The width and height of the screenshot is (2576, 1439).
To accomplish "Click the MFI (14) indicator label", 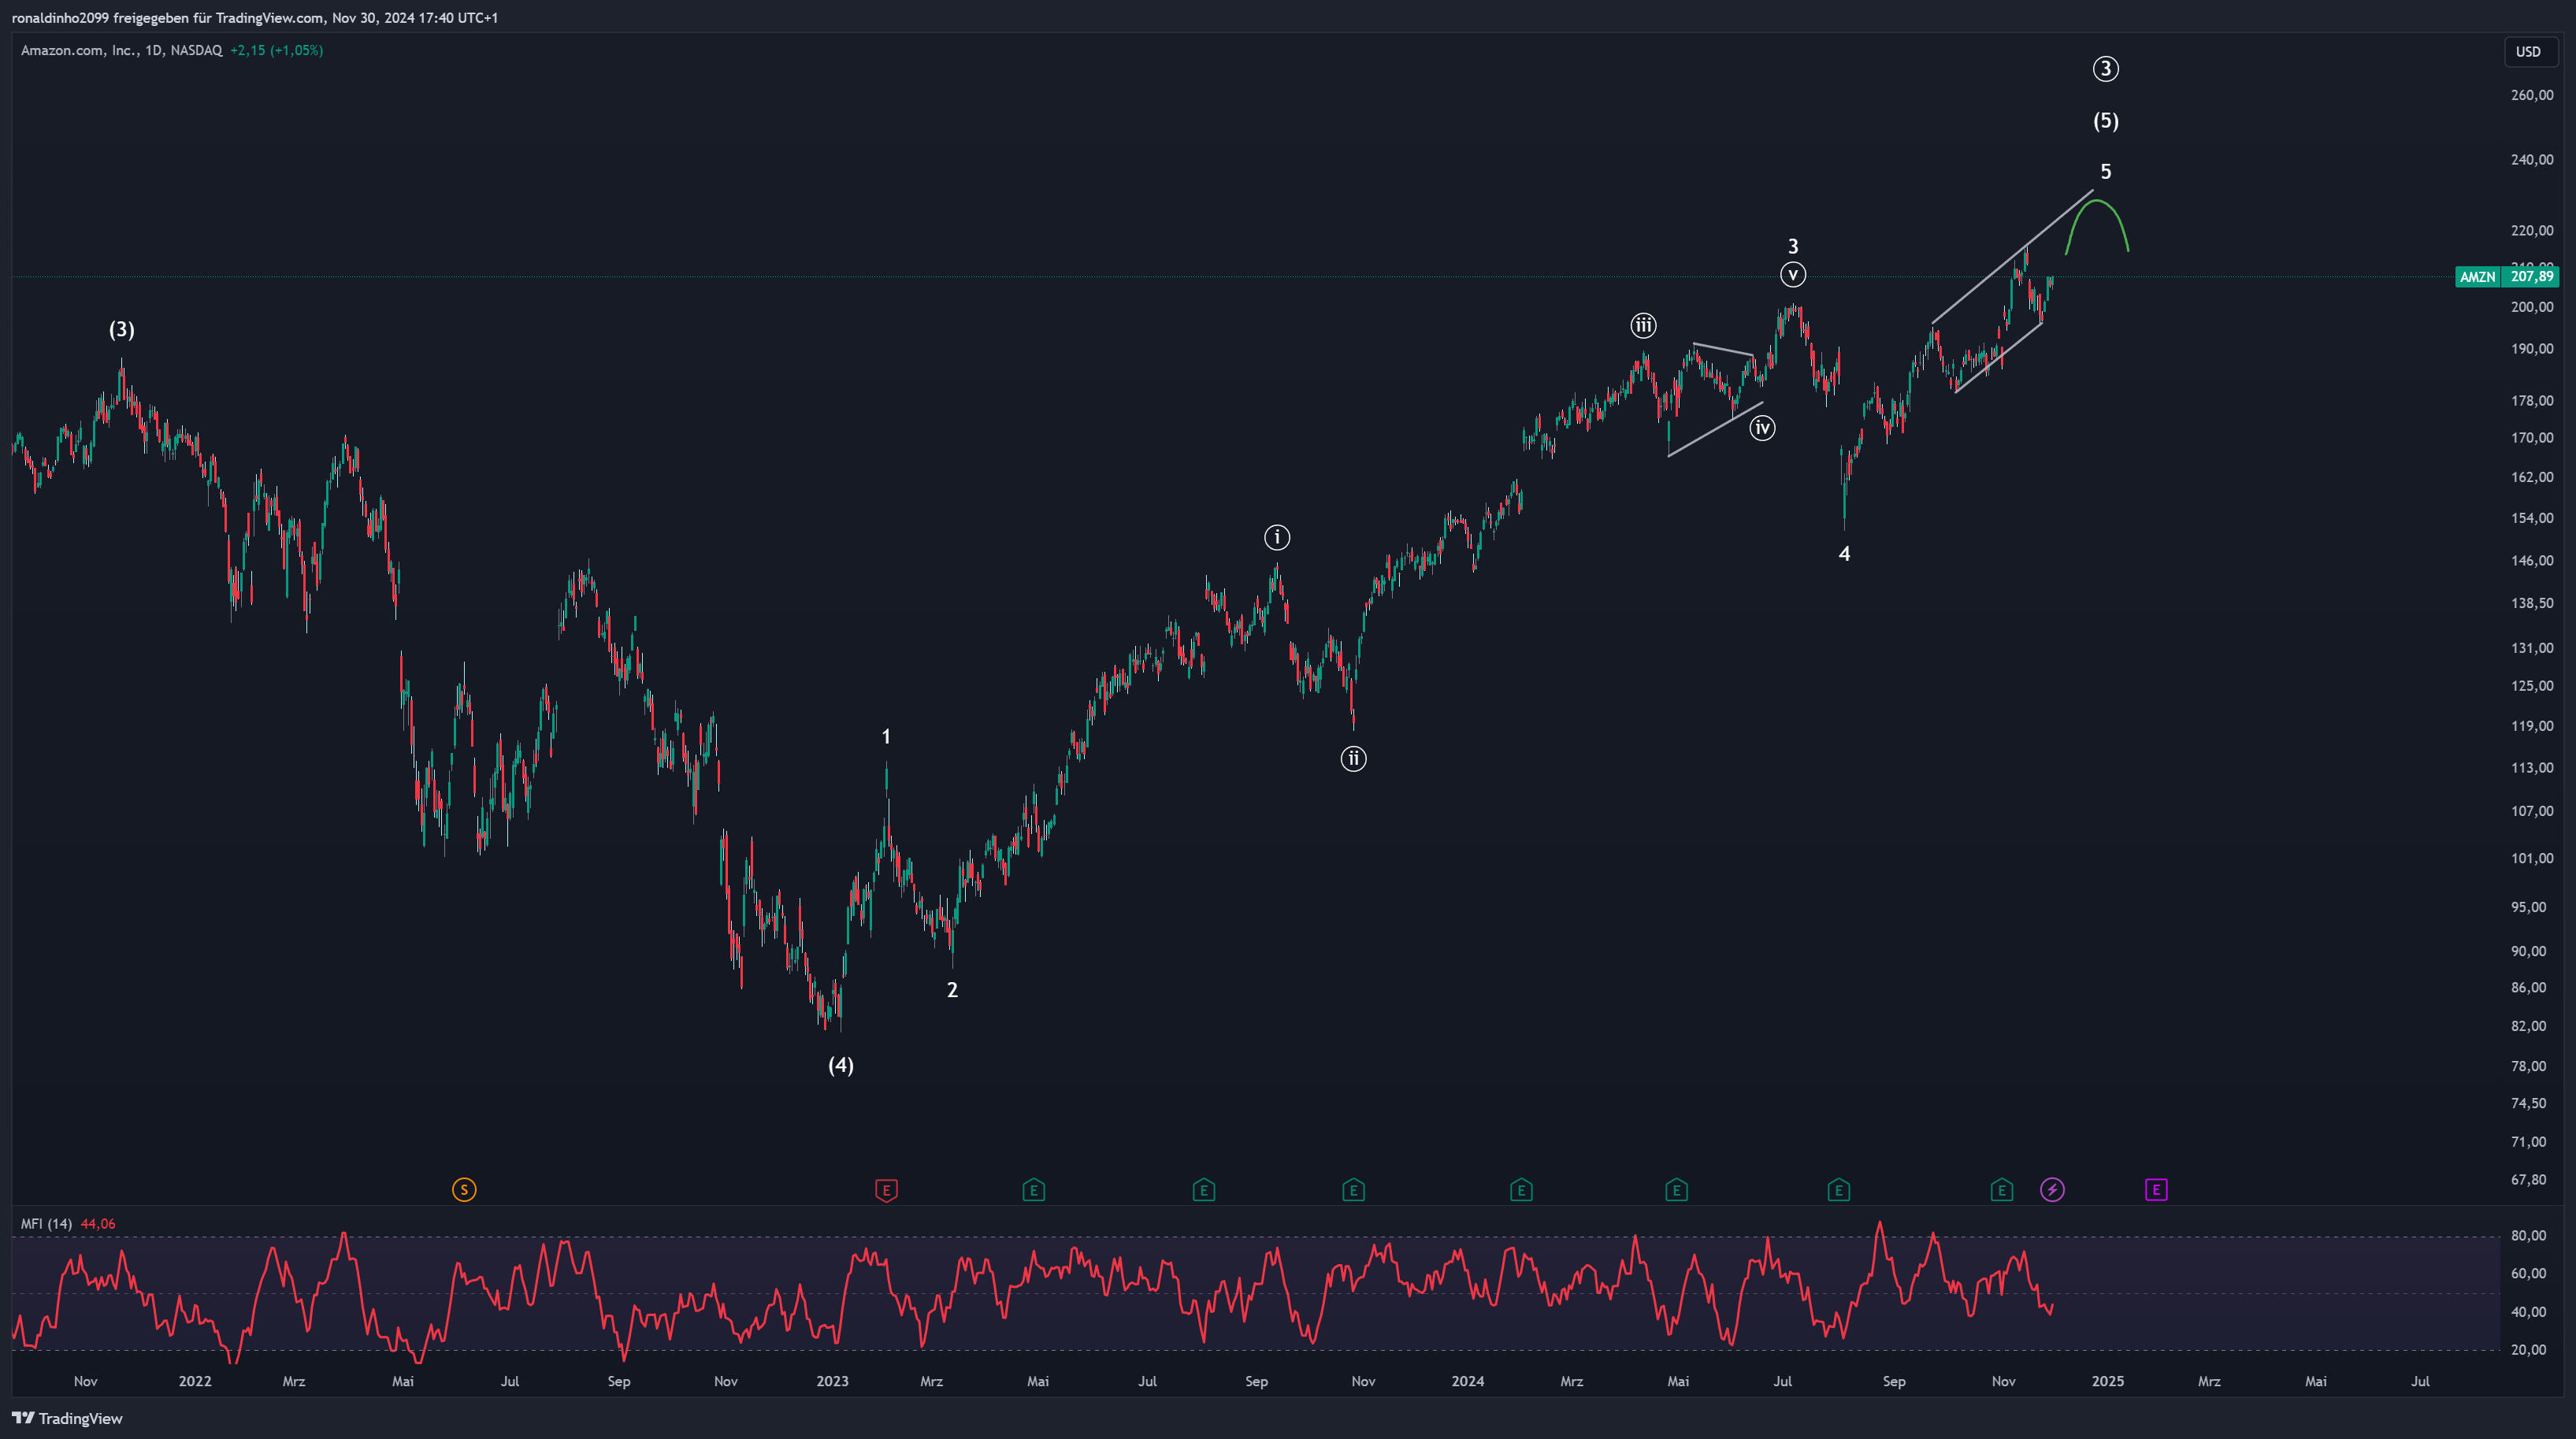I will tap(46, 1223).
